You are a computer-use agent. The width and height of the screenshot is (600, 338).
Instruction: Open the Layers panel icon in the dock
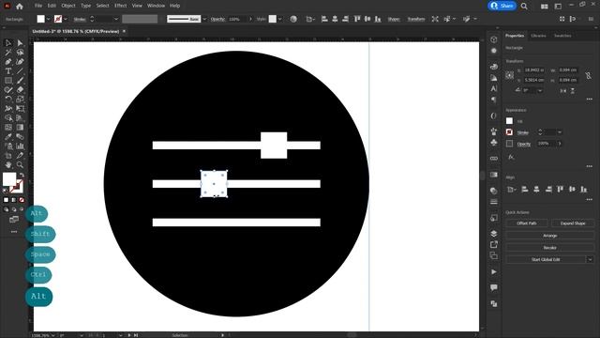pyautogui.click(x=494, y=234)
